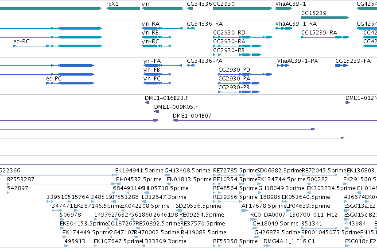
Task: Click the RC0-DA0007-130700-011-H12 EST label
Action: click(x=294, y=215)
